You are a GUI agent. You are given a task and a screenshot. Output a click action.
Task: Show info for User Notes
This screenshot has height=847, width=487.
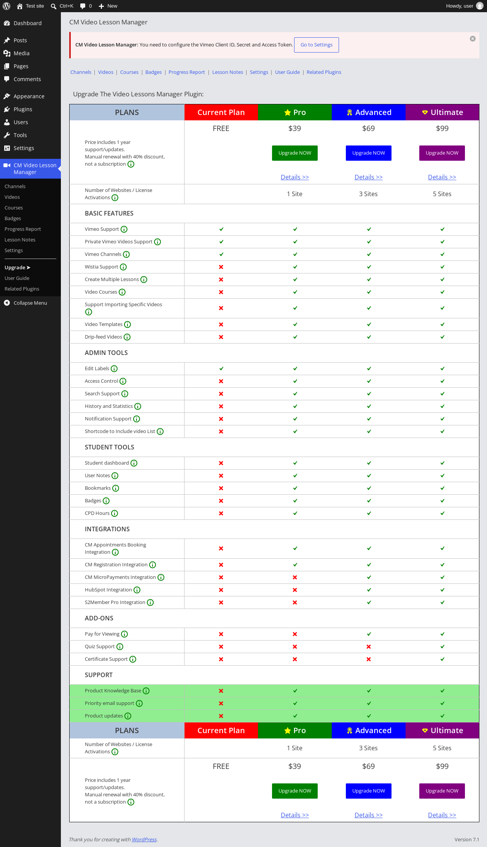(x=115, y=476)
